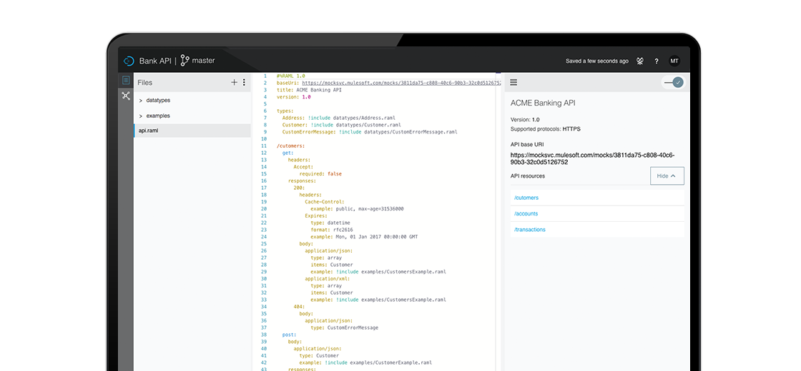Open the dependencies graph icon in sidebar

coord(126,96)
